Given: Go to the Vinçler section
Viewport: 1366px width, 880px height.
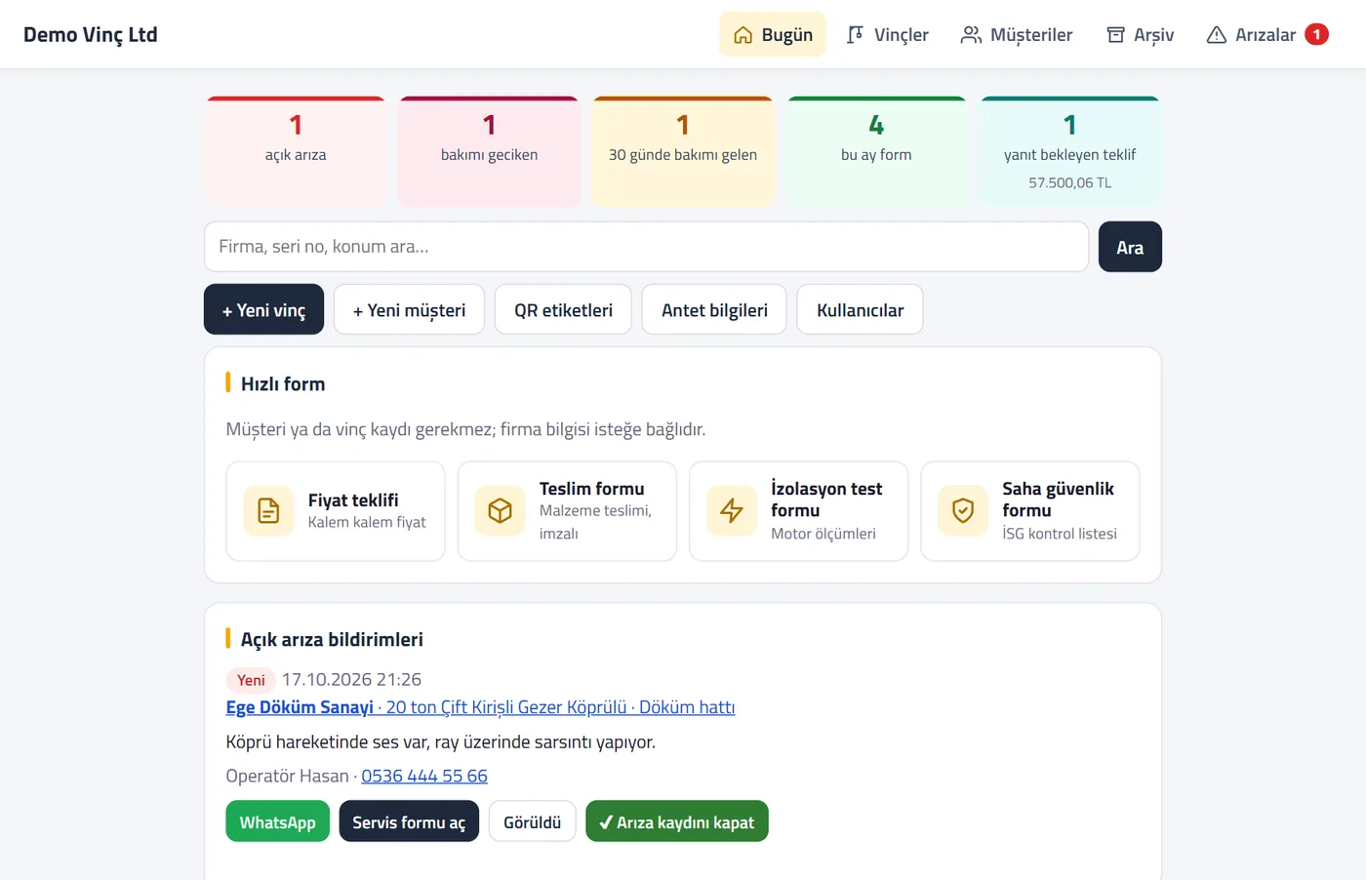Looking at the screenshot, I should 887,34.
